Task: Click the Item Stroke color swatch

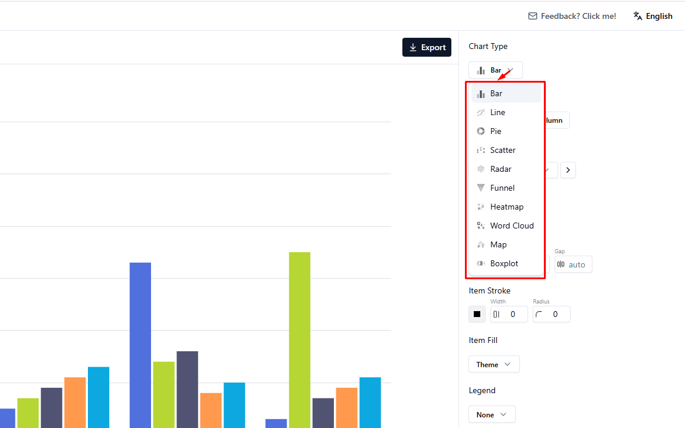Action: click(477, 314)
